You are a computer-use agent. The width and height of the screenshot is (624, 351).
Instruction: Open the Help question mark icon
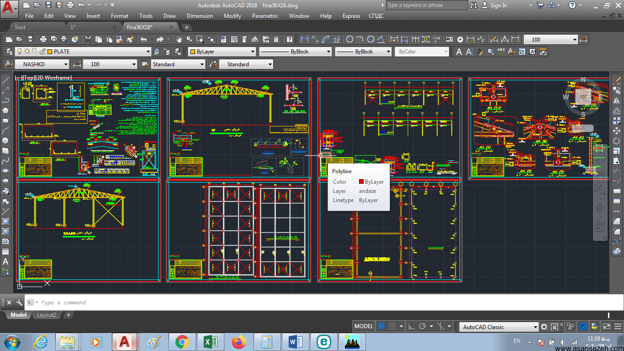pyautogui.click(x=289, y=39)
